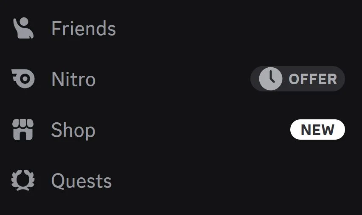Viewport: 362px width, 215px height.
Task: Click the Shop storefront icon
Action: (22, 130)
